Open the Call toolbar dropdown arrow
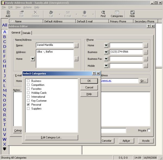 [x=59, y=14]
